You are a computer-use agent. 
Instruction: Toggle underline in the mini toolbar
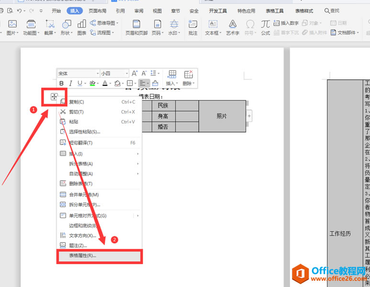(x=80, y=83)
